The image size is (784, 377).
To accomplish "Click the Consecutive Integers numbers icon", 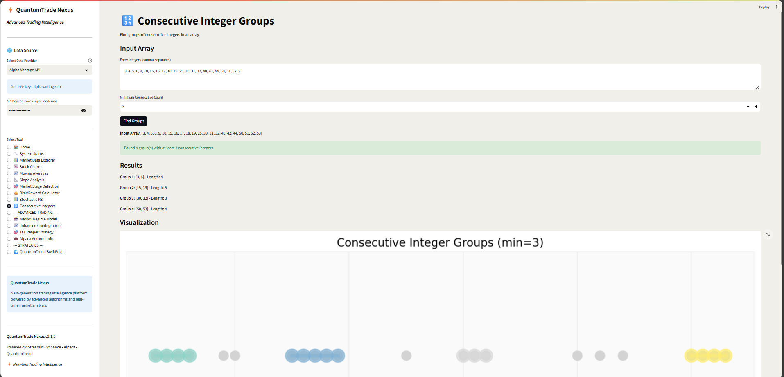I will click(x=16, y=206).
